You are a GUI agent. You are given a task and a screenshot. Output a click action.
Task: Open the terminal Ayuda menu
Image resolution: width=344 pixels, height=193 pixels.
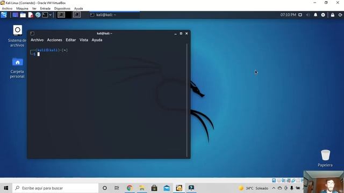[97, 40]
